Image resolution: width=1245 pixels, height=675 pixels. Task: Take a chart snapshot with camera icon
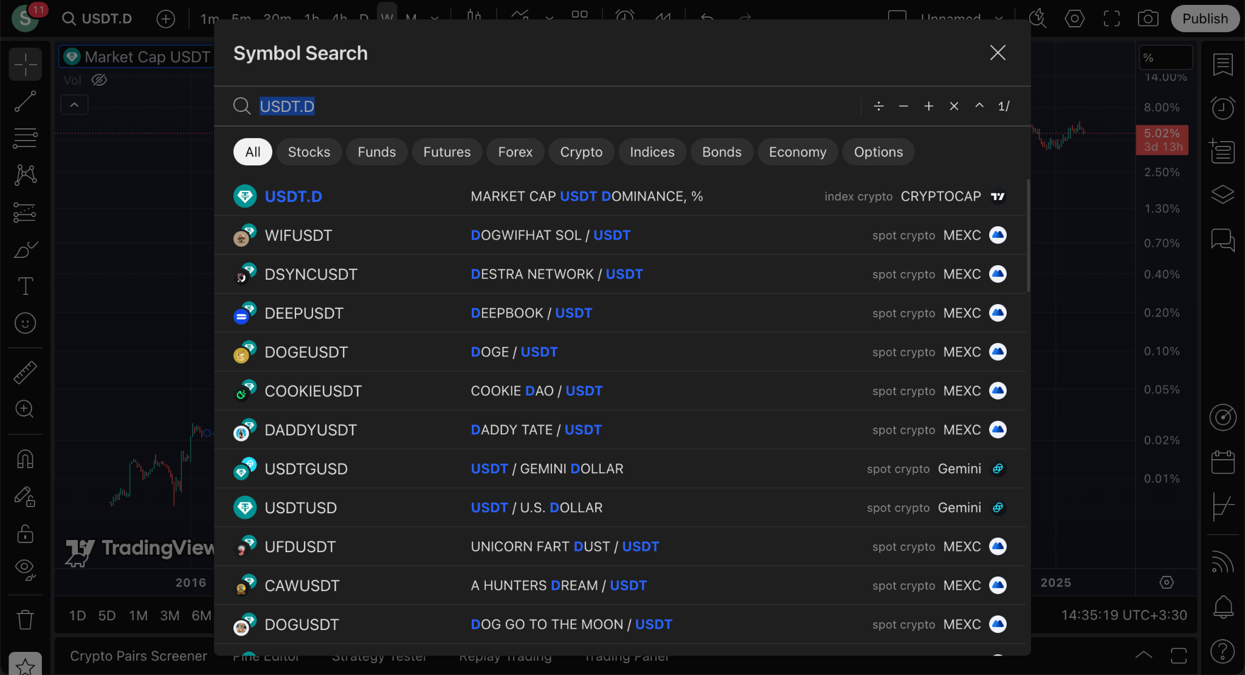pos(1148,18)
